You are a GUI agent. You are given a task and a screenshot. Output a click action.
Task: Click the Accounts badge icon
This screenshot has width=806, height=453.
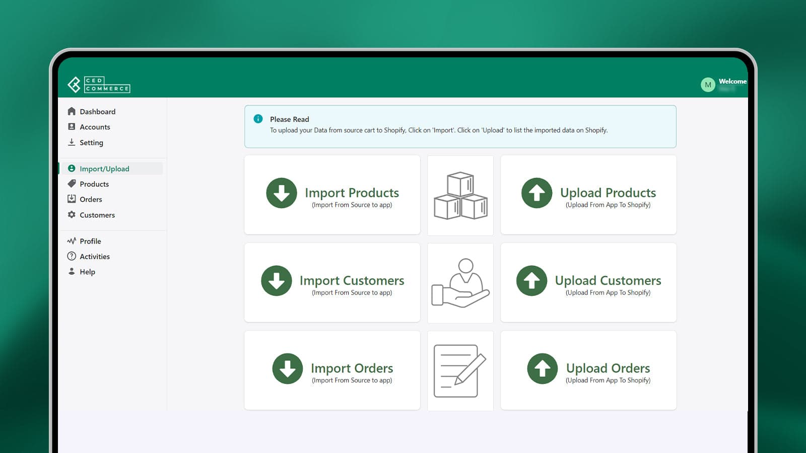pos(72,127)
